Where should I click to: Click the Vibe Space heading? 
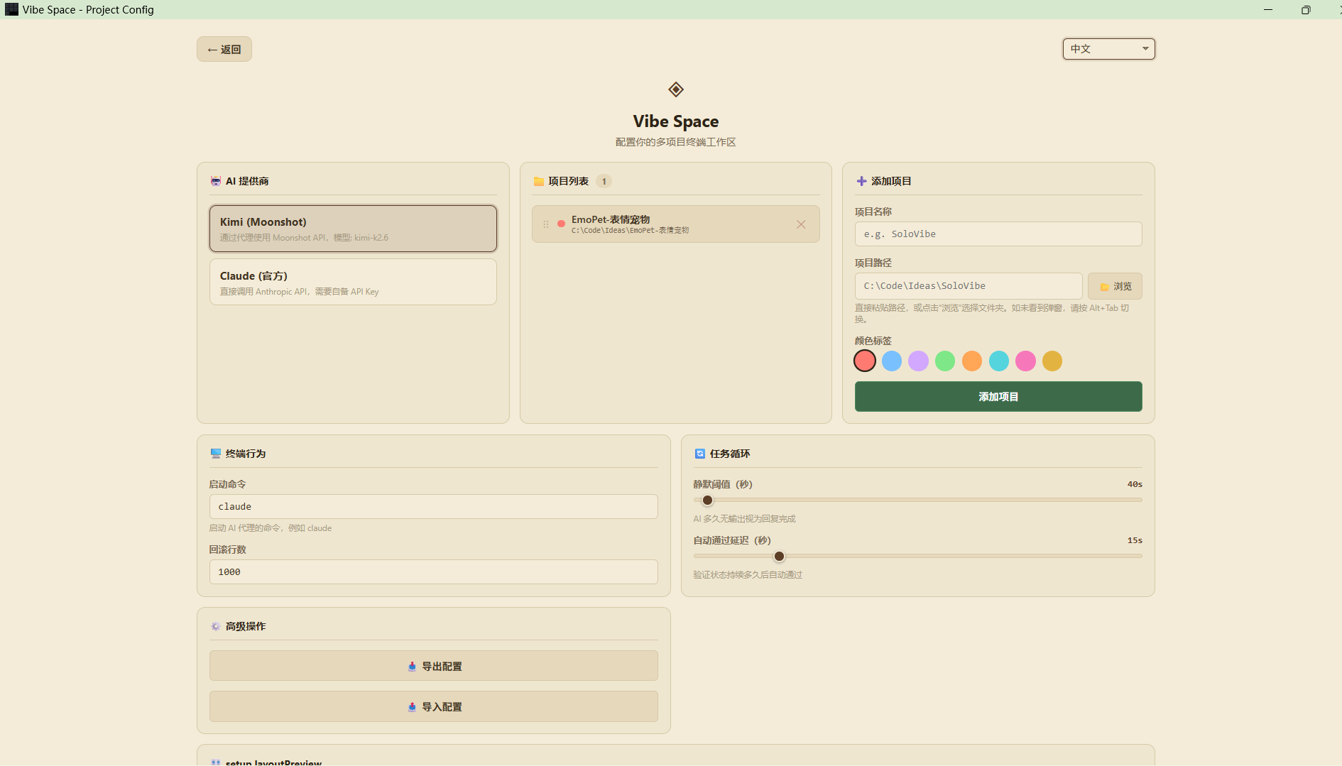click(x=676, y=121)
